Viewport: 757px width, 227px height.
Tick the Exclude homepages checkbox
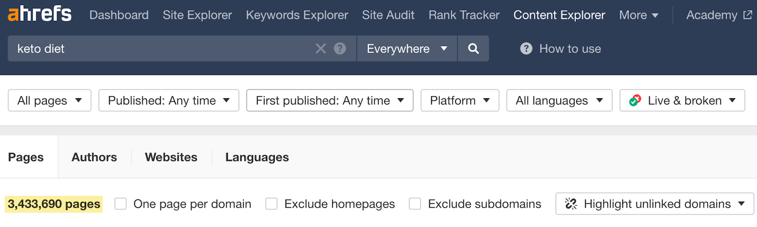272,204
